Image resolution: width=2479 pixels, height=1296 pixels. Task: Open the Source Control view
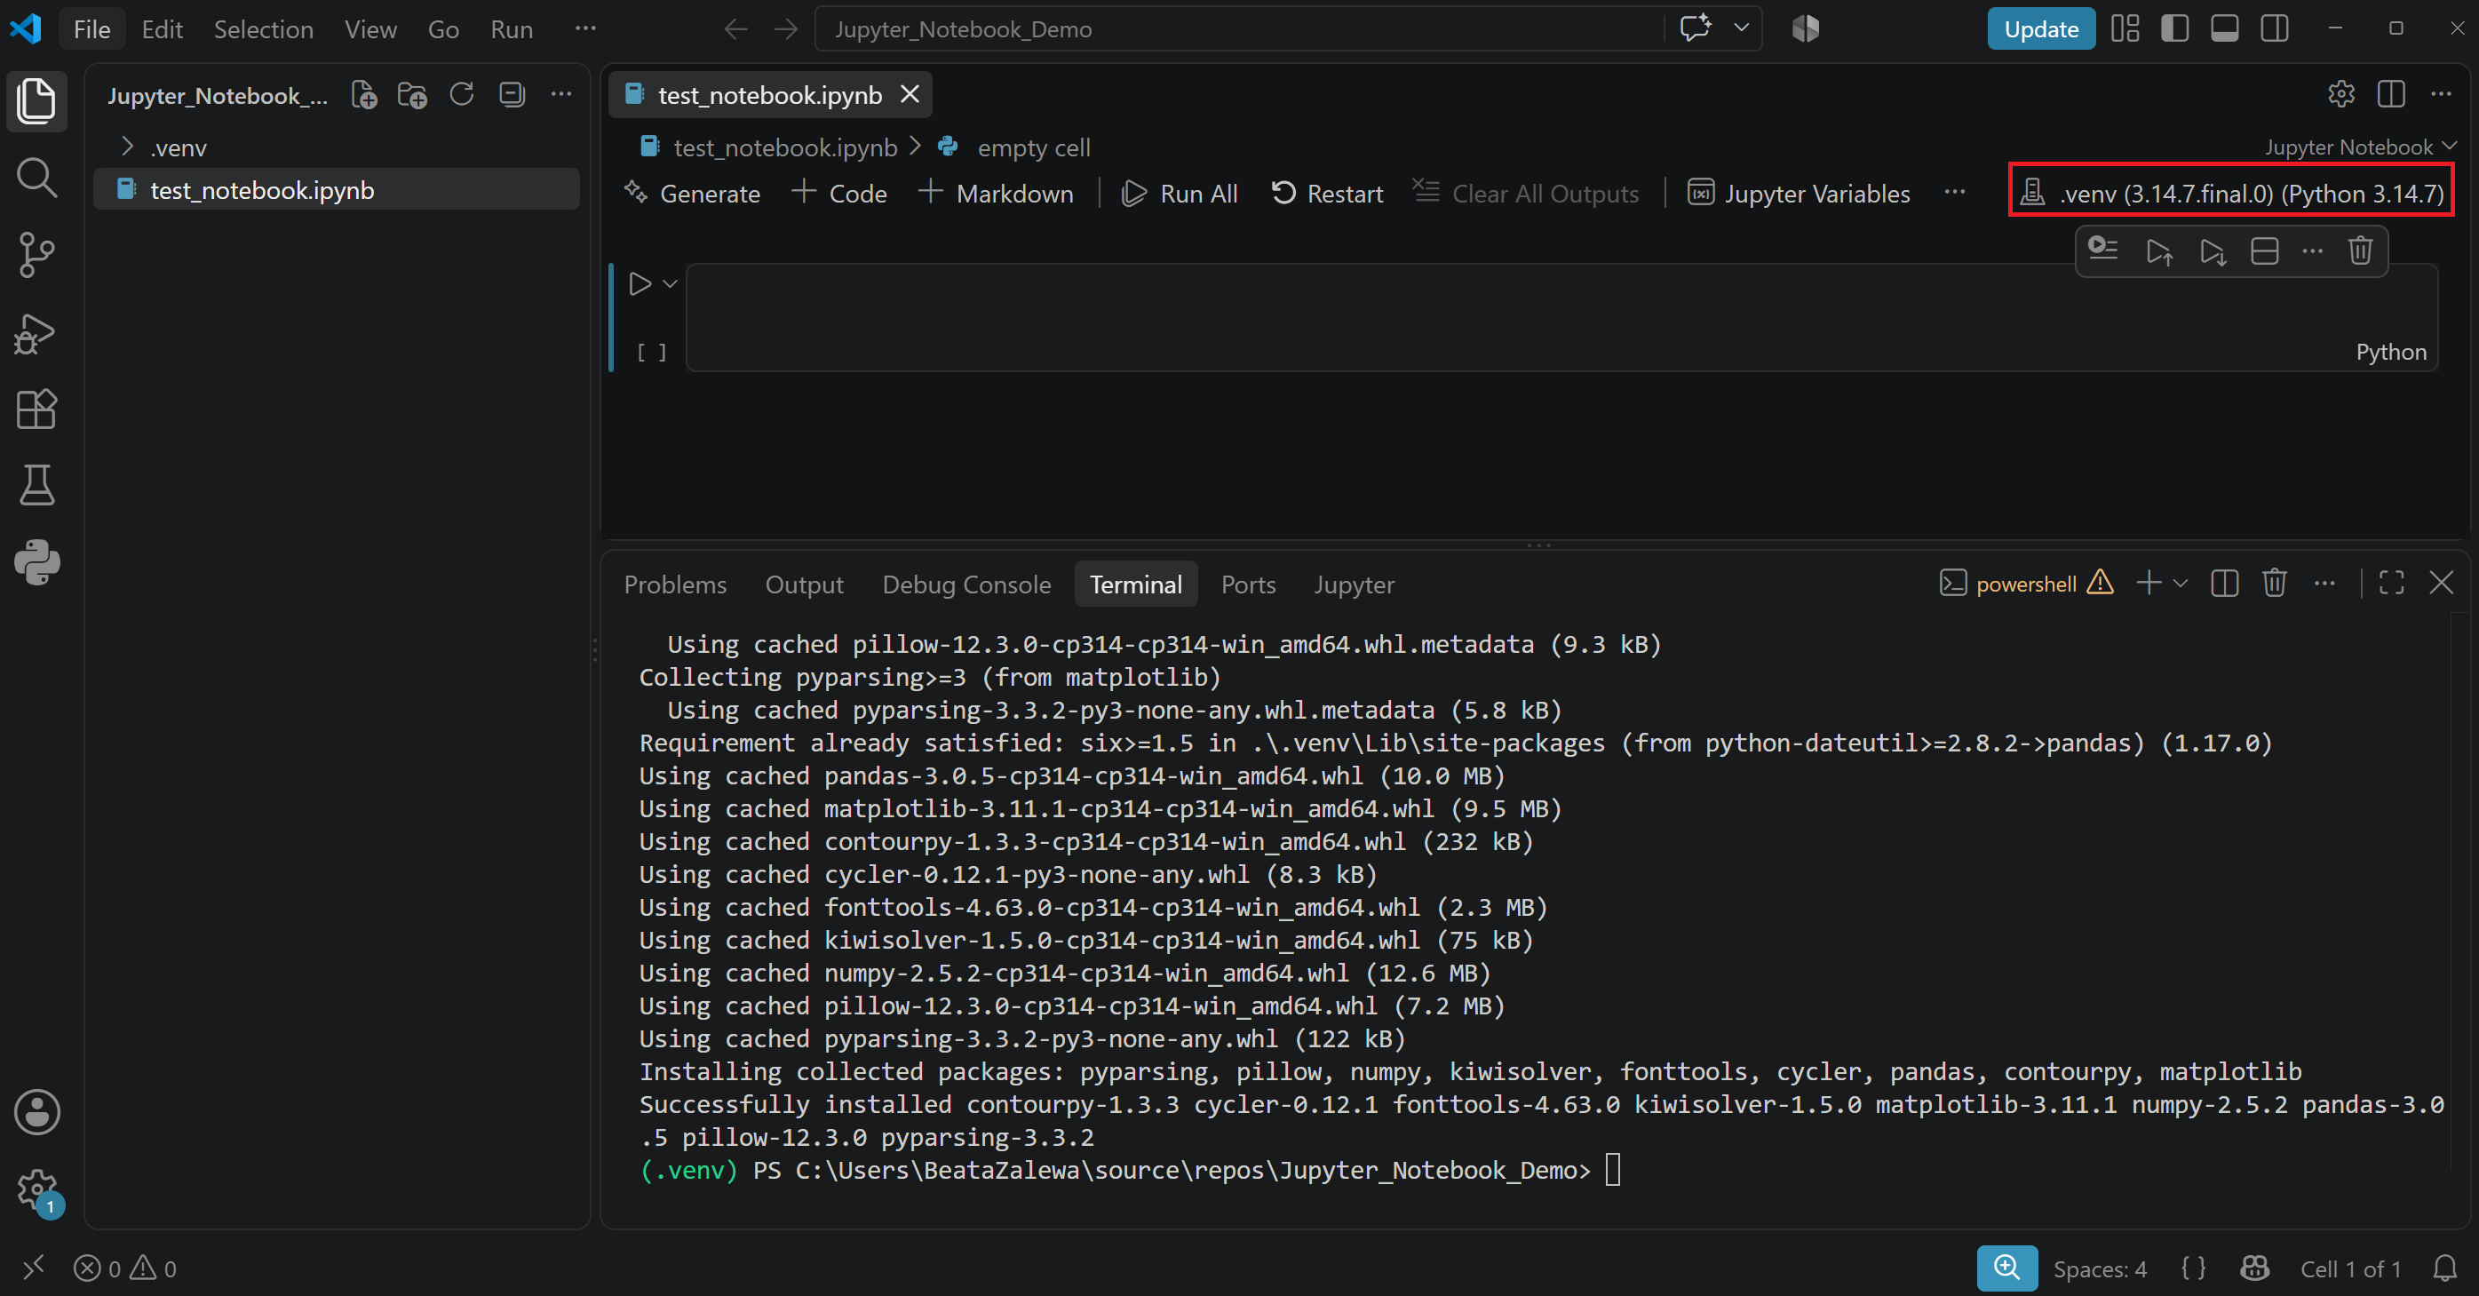coord(36,255)
